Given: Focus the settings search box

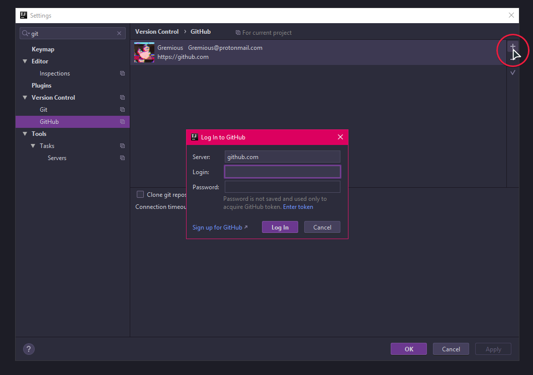Looking at the screenshot, I should [72, 33].
